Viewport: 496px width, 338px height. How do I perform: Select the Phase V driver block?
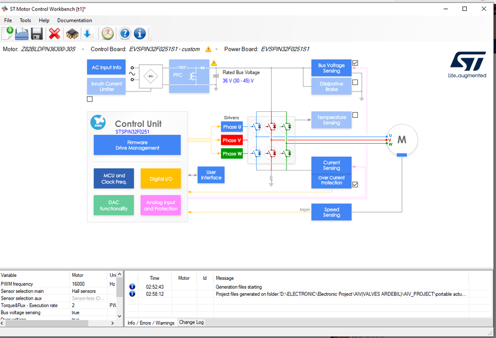click(232, 140)
